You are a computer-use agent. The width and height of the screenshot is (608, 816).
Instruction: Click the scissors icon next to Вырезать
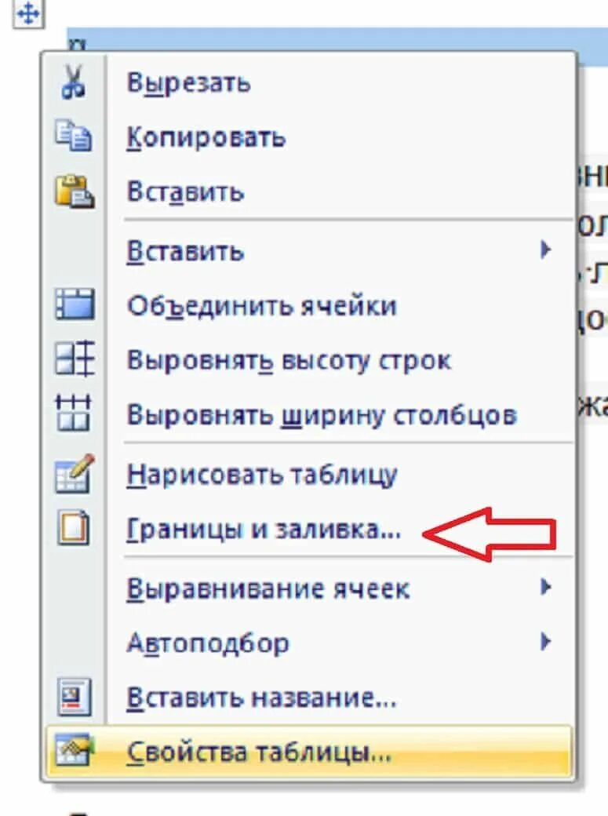tap(74, 82)
